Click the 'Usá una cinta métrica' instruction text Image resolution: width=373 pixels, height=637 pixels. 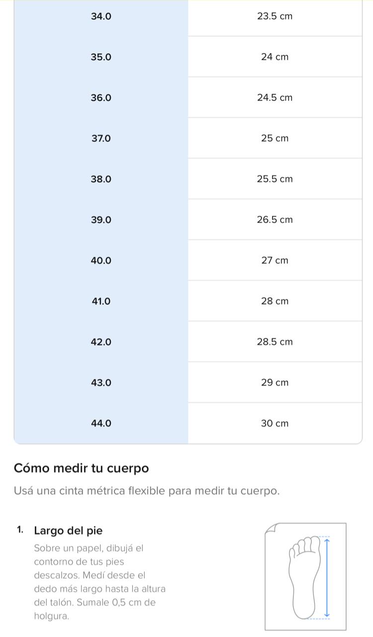click(x=147, y=491)
